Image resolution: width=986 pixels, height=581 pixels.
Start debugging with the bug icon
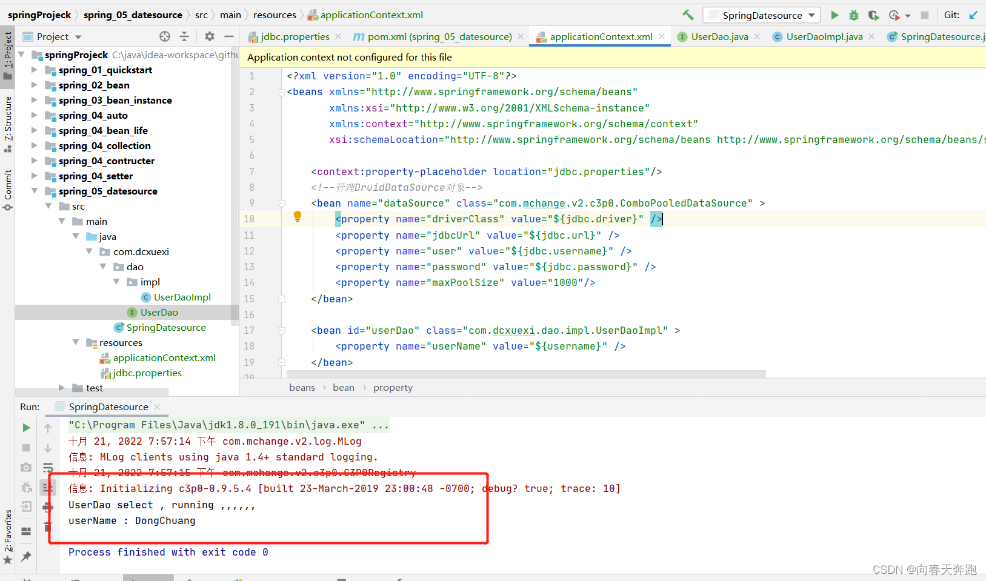tap(854, 15)
